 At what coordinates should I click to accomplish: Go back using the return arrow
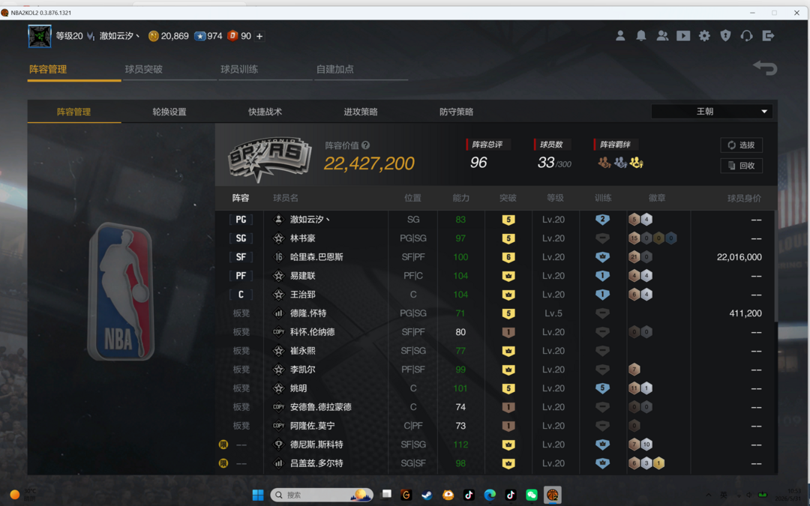[765, 67]
